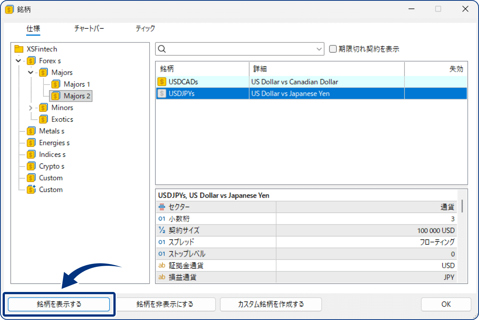Collapse the Majors tree node
479x320 pixels.
tap(31, 72)
